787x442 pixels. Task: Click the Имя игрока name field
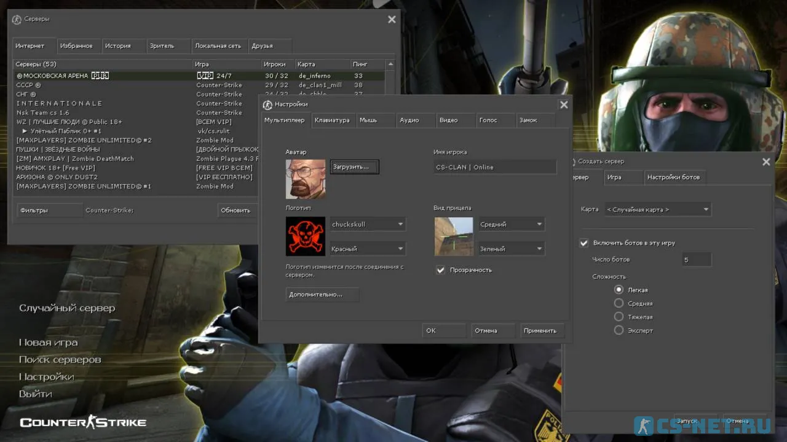pyautogui.click(x=495, y=167)
